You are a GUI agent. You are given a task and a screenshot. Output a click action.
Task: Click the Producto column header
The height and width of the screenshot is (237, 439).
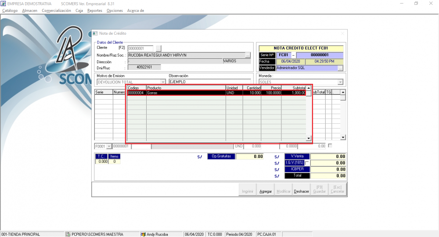point(186,88)
